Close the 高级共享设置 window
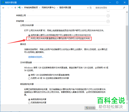 coord(125,2)
